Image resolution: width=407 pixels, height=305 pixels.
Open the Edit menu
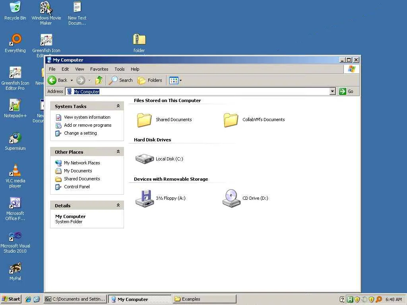[x=65, y=69]
